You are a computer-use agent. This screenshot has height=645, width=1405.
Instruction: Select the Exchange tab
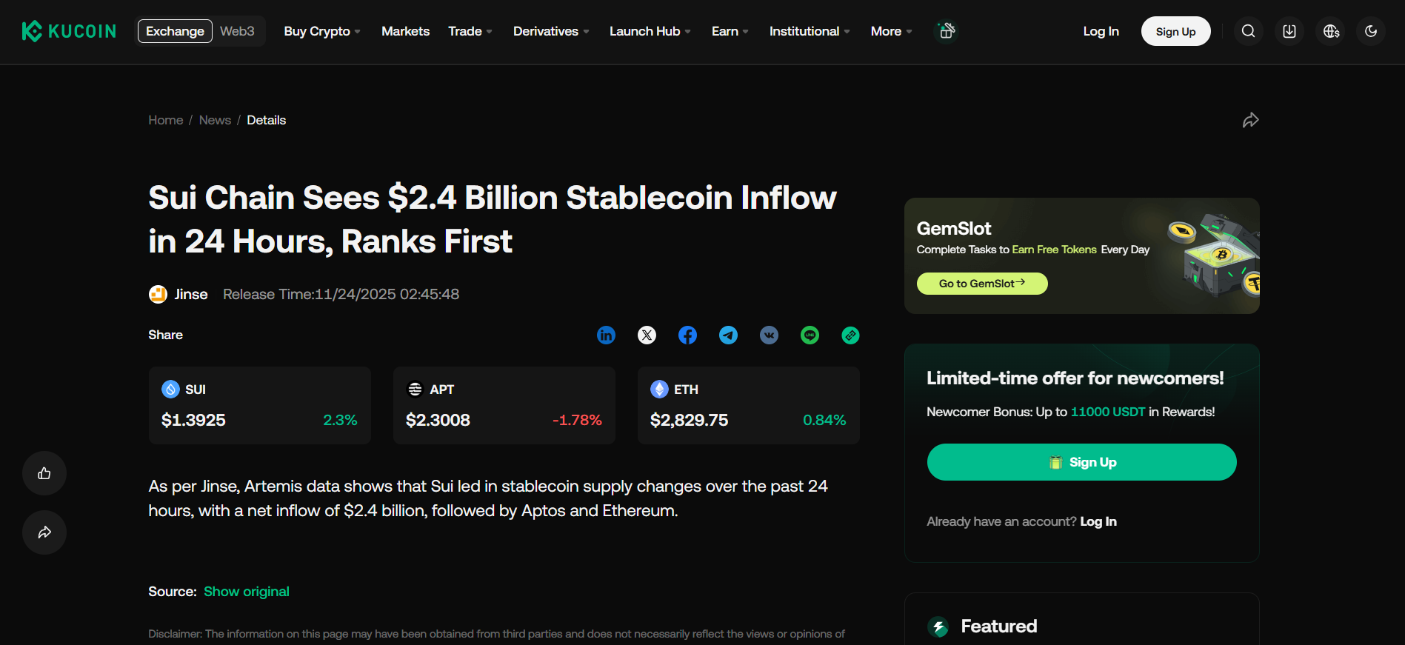(175, 31)
